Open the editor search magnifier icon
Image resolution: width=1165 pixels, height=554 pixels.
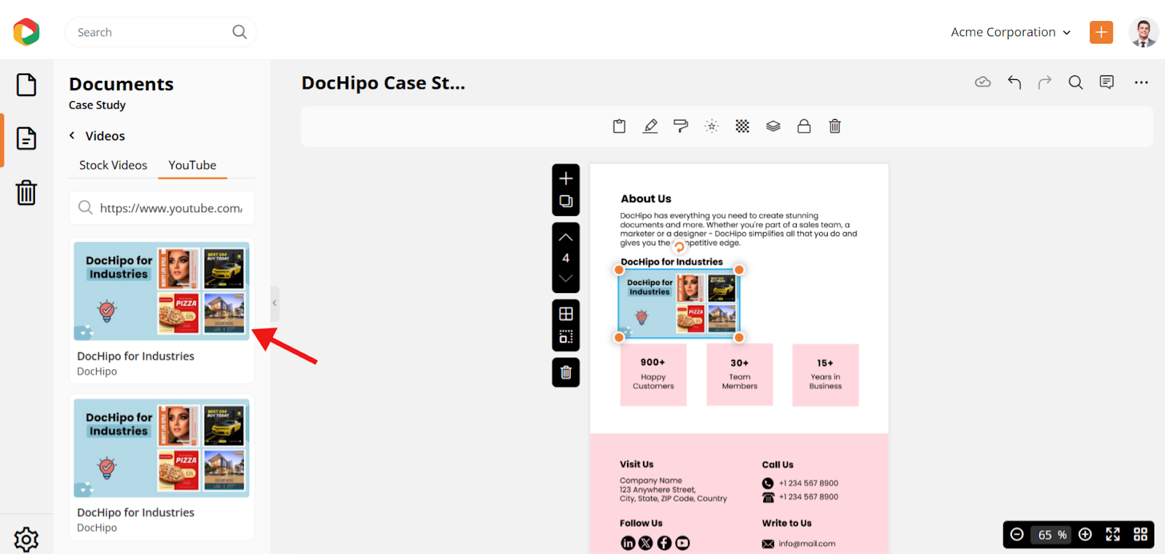[1075, 82]
